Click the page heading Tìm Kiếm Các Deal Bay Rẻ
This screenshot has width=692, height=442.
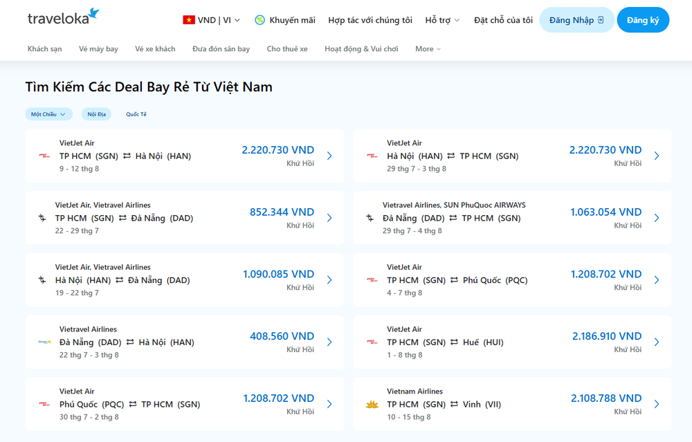pyautogui.click(x=149, y=87)
